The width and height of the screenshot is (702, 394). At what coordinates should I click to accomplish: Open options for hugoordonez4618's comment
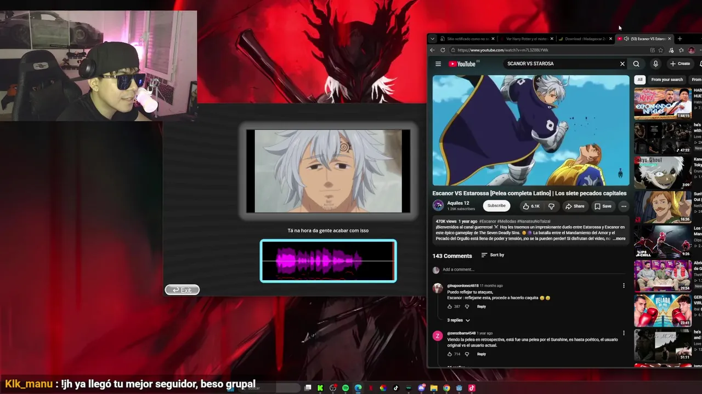(624, 286)
